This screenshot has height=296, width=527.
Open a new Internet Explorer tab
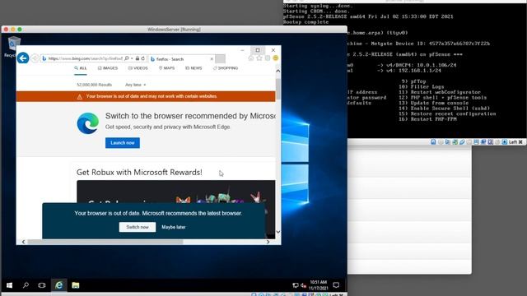point(220,58)
